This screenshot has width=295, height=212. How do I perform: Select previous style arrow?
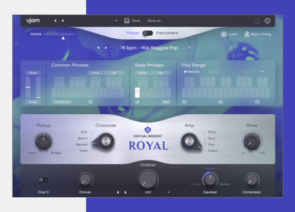pyautogui.click(x=99, y=48)
